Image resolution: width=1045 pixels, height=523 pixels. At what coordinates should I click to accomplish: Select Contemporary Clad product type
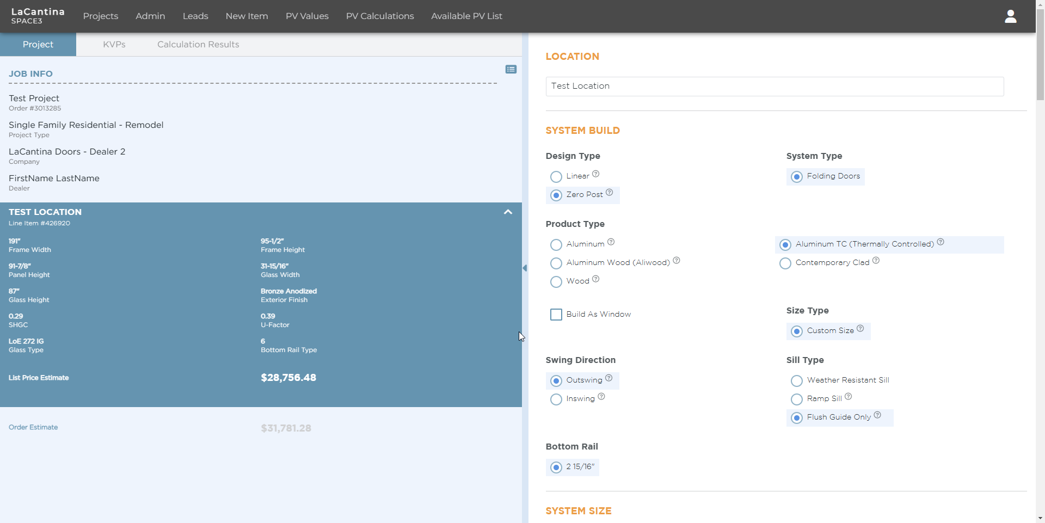785,263
